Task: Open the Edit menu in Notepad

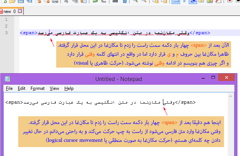Action: click(22, 88)
